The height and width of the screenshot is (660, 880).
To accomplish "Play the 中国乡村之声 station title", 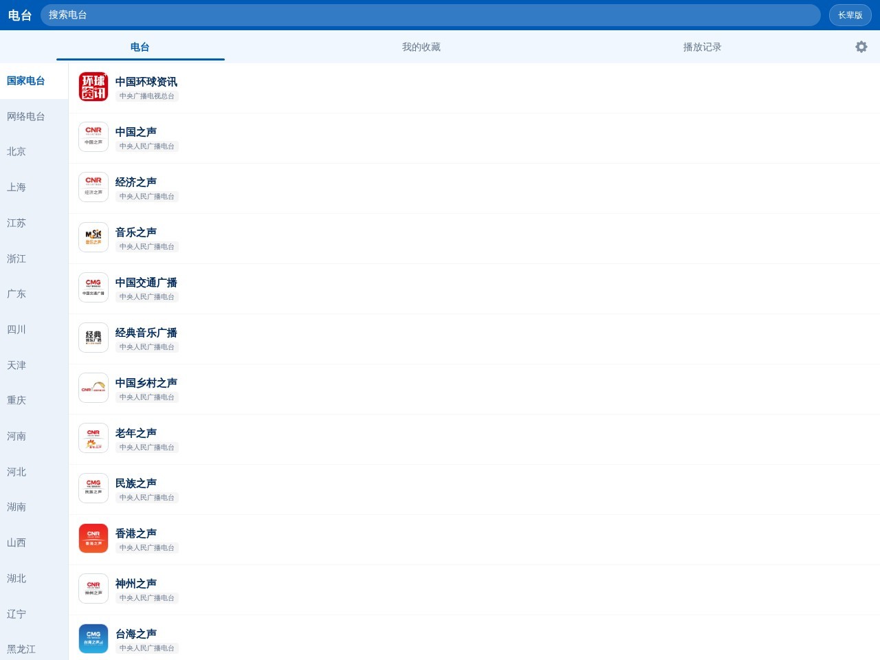I will pyautogui.click(x=146, y=383).
